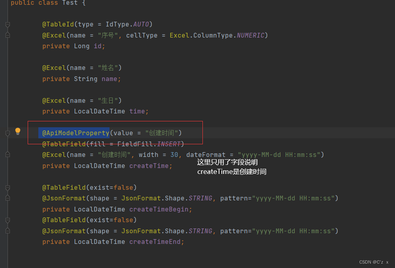Toggle fold marker beside first @JsonFormat line
The height and width of the screenshot is (268, 395).
pyautogui.click(x=8, y=198)
